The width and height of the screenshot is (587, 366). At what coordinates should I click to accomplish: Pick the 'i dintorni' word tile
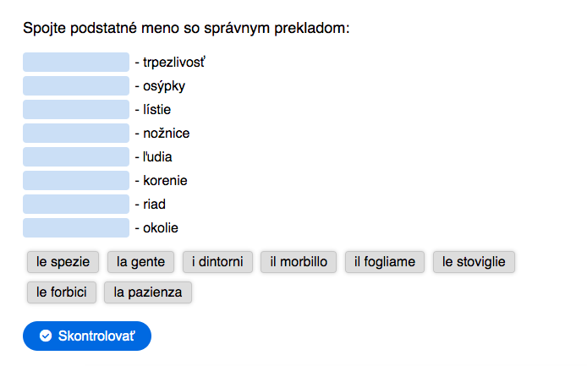pyautogui.click(x=217, y=262)
